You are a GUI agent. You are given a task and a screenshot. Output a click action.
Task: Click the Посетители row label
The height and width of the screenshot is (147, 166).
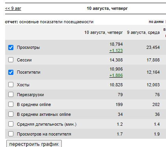point(29,72)
